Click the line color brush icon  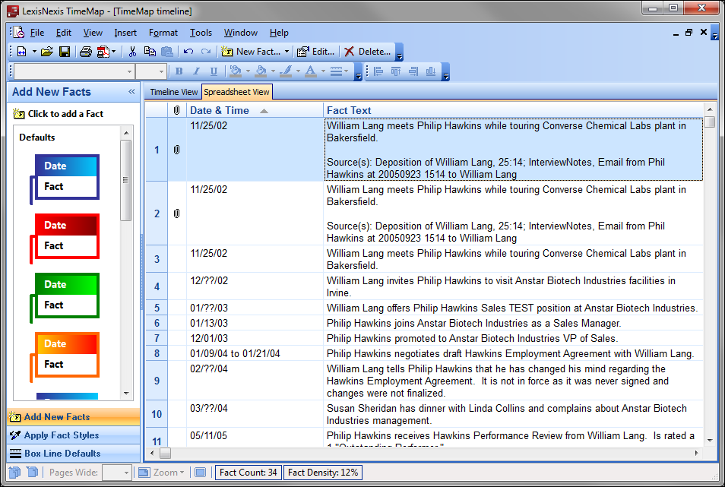point(286,71)
